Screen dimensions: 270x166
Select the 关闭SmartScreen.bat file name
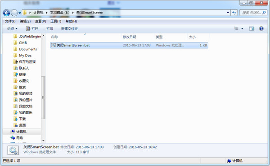coord(73,45)
